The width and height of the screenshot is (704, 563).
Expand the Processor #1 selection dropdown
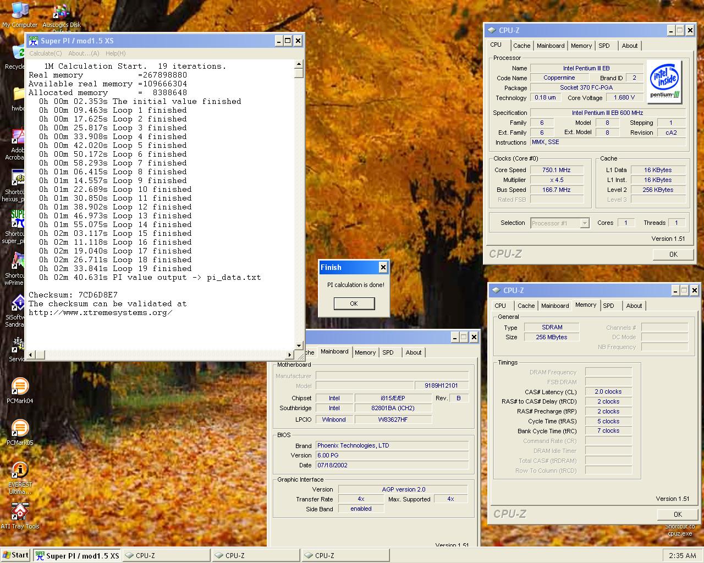click(x=585, y=223)
